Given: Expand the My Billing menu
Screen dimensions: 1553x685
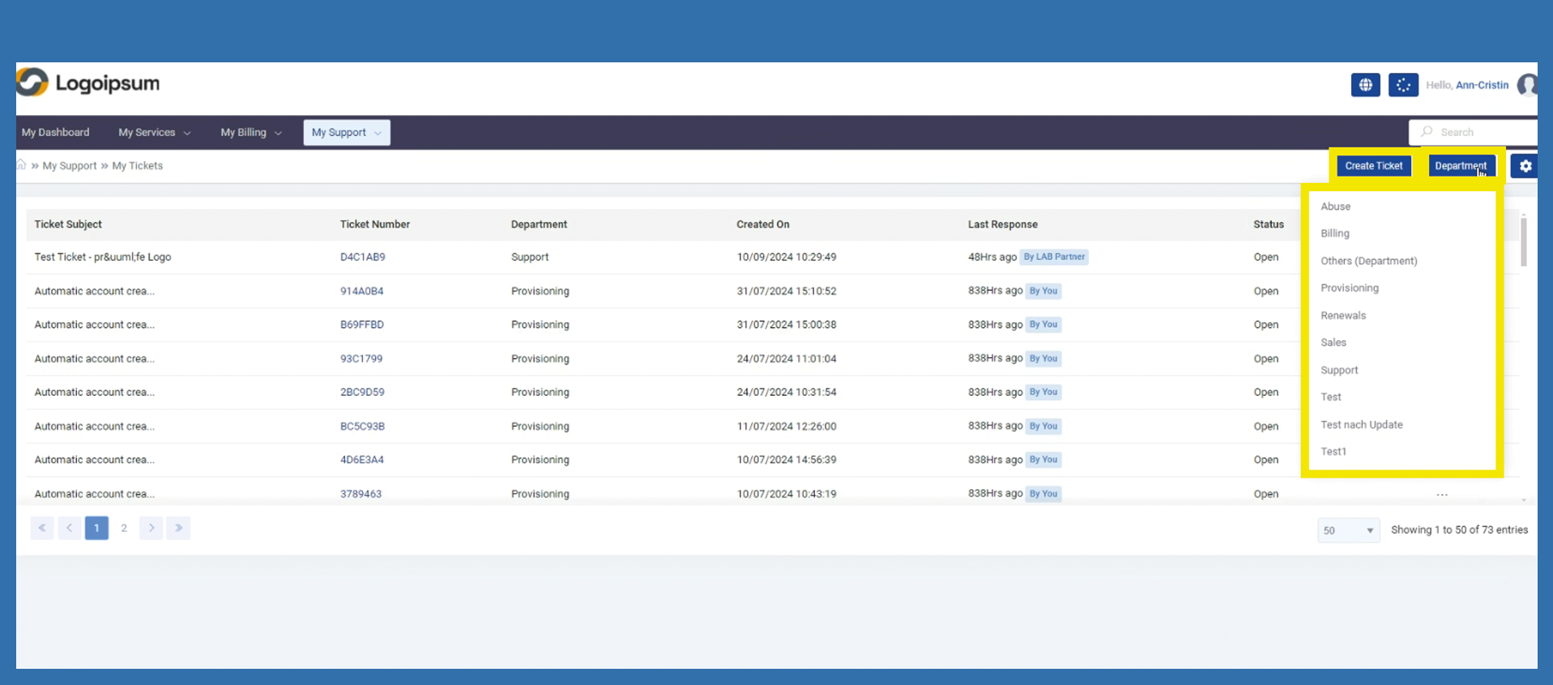Looking at the screenshot, I should [x=250, y=133].
